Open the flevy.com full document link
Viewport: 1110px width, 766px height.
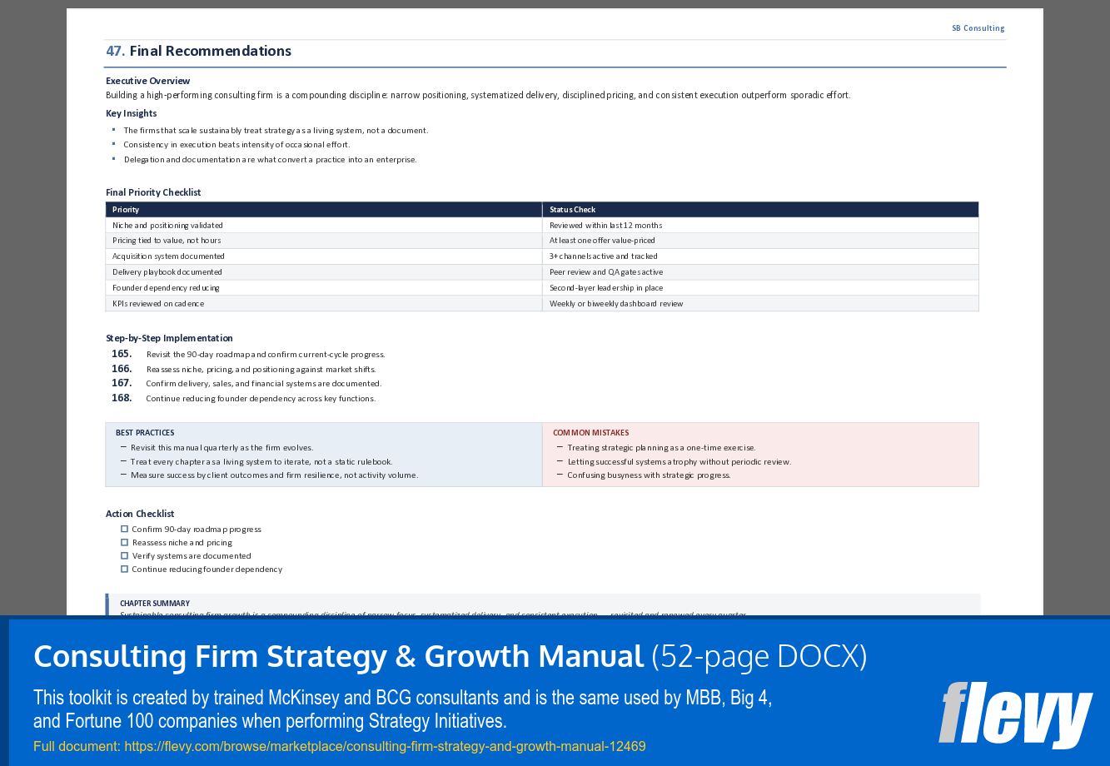385,747
